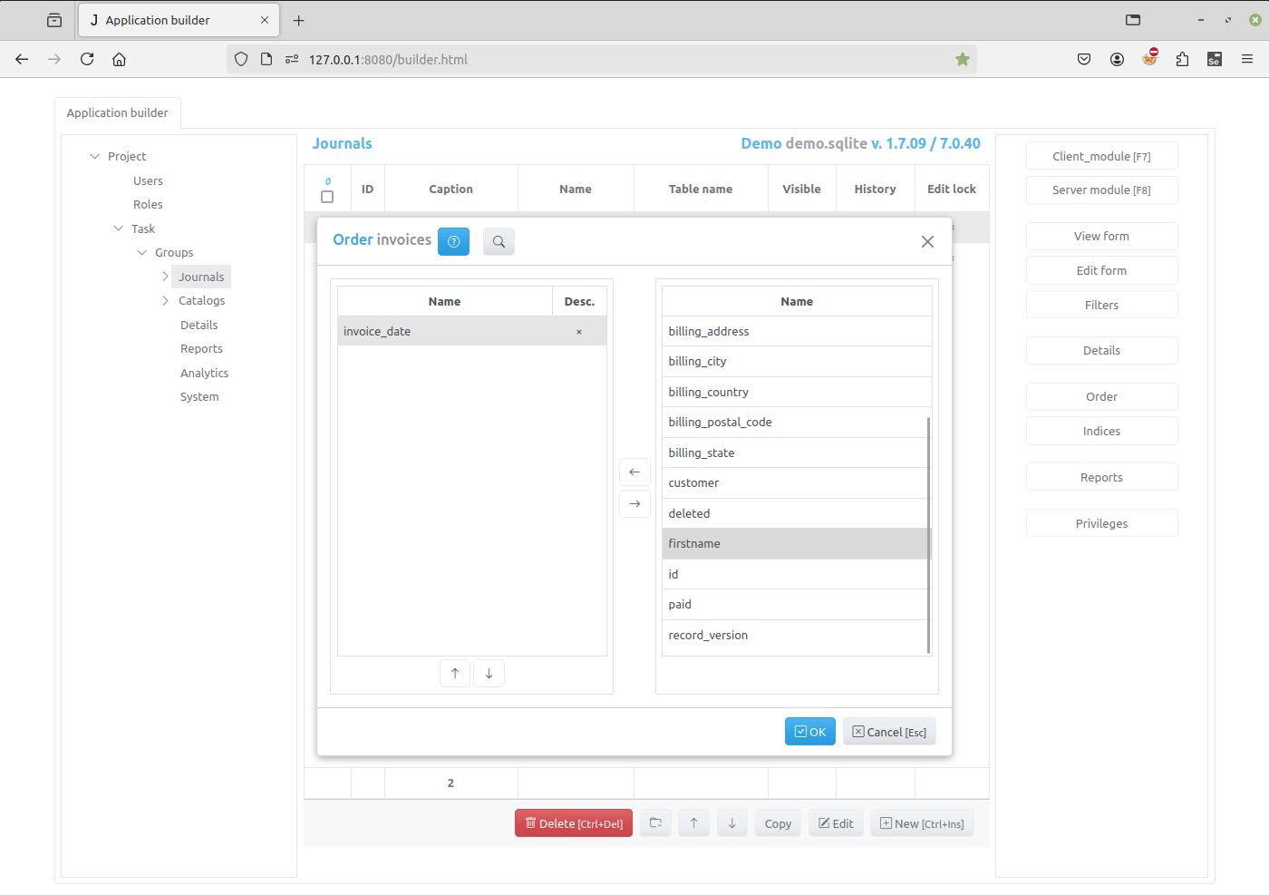1269x895 pixels.
Task: Click the duplicate record icon beside Delete
Action: 655,822
